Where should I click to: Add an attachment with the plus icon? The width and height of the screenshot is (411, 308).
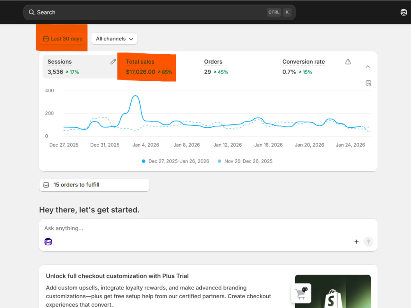(x=356, y=242)
